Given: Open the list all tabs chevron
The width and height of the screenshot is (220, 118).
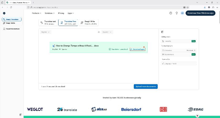Looking at the screenshot, I should pyautogui.click(x=197, y=3).
